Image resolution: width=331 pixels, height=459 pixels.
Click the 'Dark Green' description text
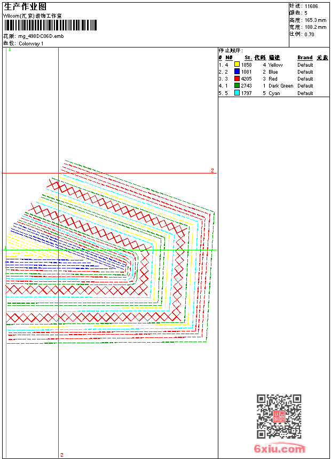(x=281, y=86)
